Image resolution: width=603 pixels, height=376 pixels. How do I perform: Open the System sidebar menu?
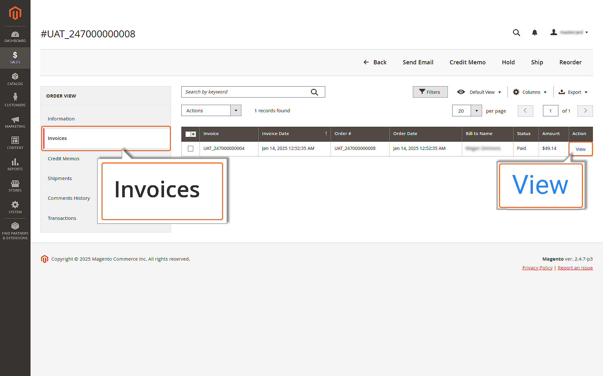15,207
